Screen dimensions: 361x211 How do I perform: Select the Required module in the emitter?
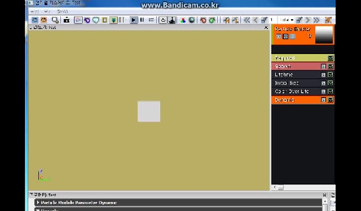click(x=303, y=58)
